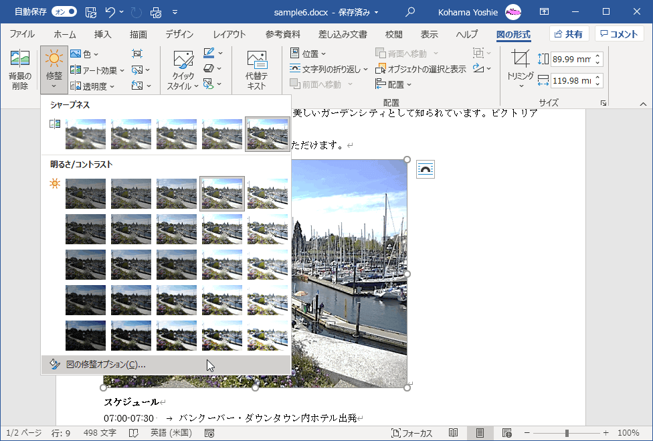This screenshot has width=653, height=441.
Task: Switch to the Home (ホーム) tab
Action: 64,34
